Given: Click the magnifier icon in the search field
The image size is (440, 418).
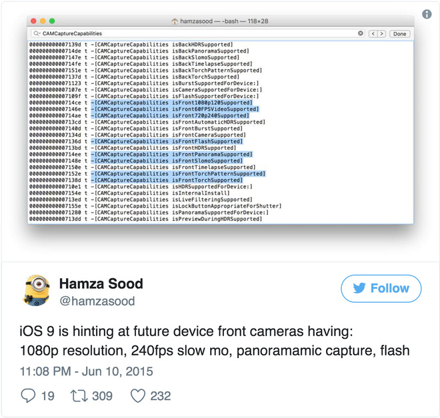Looking at the screenshot, I should pyautogui.click(x=37, y=33).
